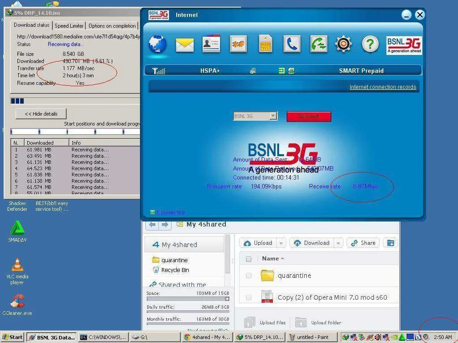Click the Start button
Screen dimensions: 458x343
[x=12, y=337]
